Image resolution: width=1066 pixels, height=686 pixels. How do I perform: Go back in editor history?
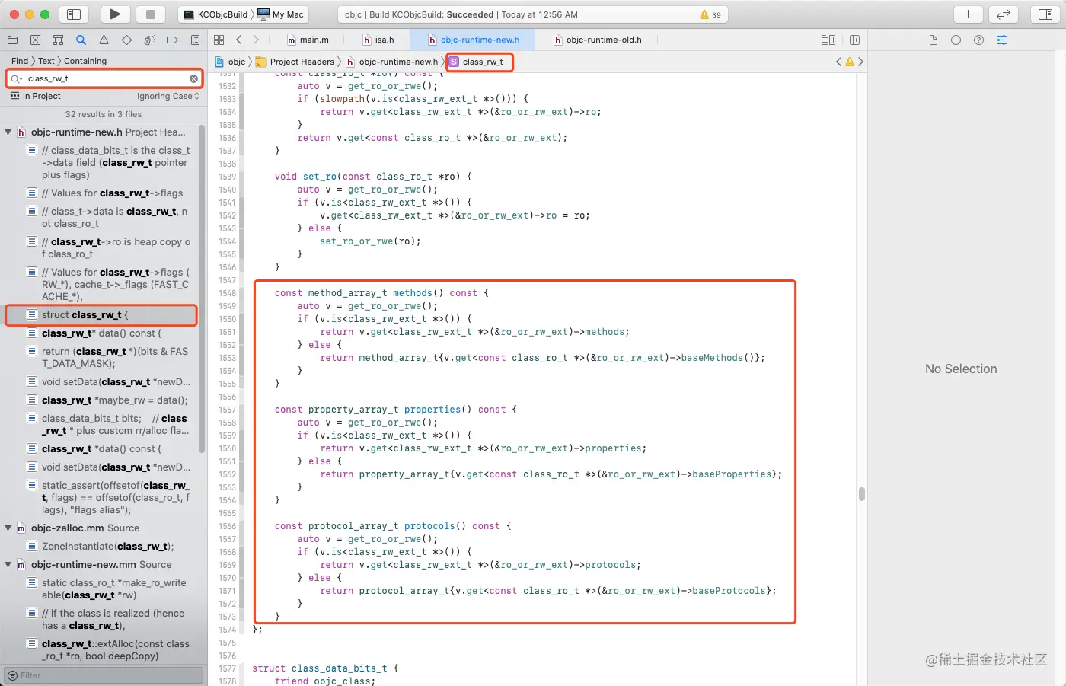click(238, 40)
